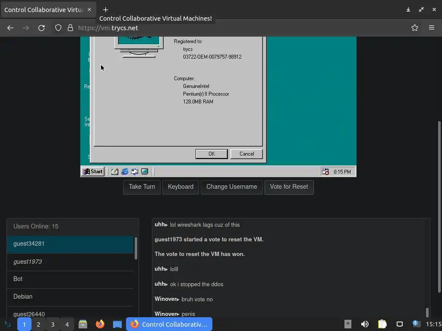Screen dimensions: 442x331
Task: Open volume control in system tray
Action: click(x=365, y=324)
